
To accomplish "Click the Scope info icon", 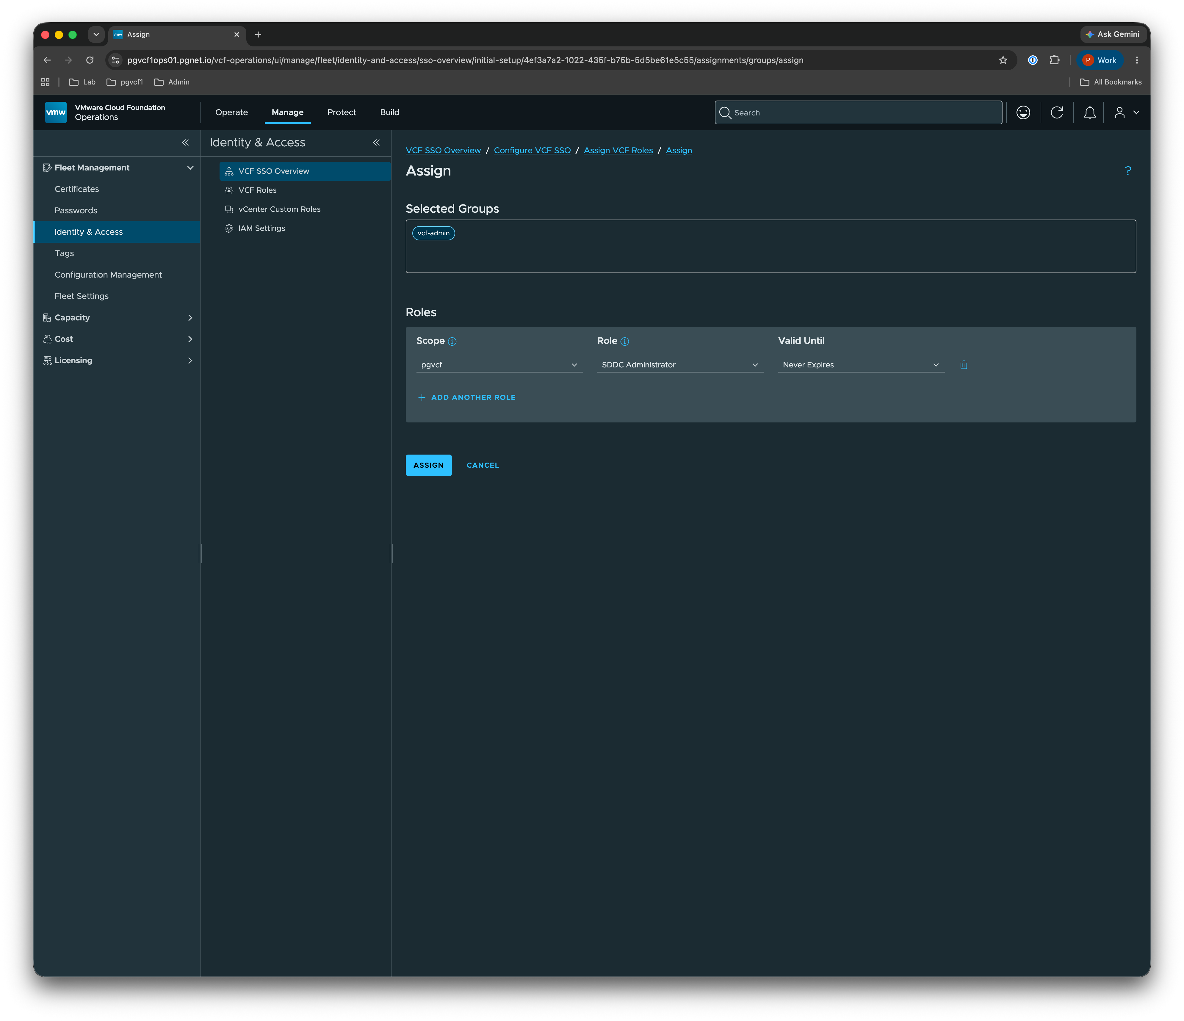I will (x=452, y=341).
